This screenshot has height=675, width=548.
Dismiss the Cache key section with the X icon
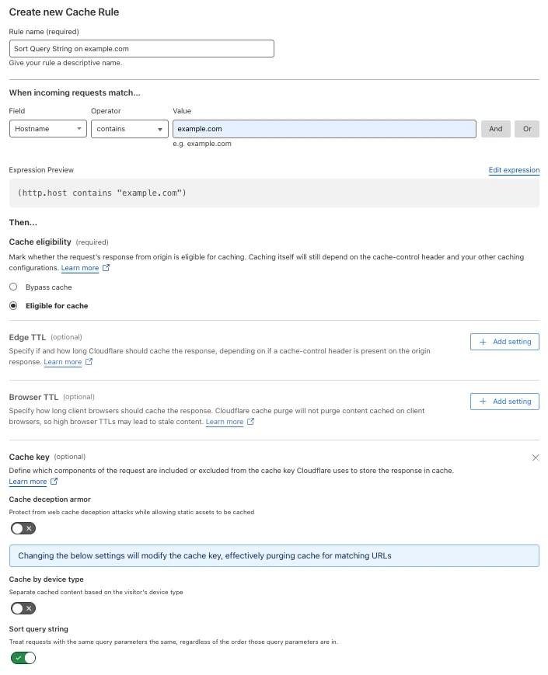tap(536, 458)
